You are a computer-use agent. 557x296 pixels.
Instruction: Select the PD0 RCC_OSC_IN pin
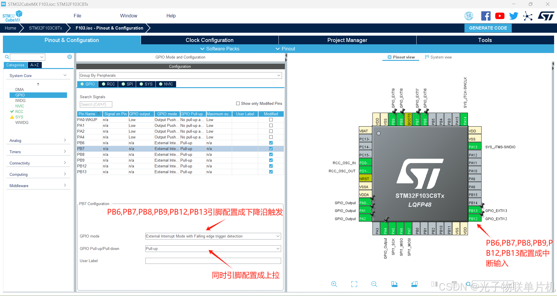coord(366,163)
